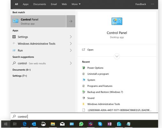Show the Documents (6+) results
The image size is (162, 128).
(x=21, y=70)
